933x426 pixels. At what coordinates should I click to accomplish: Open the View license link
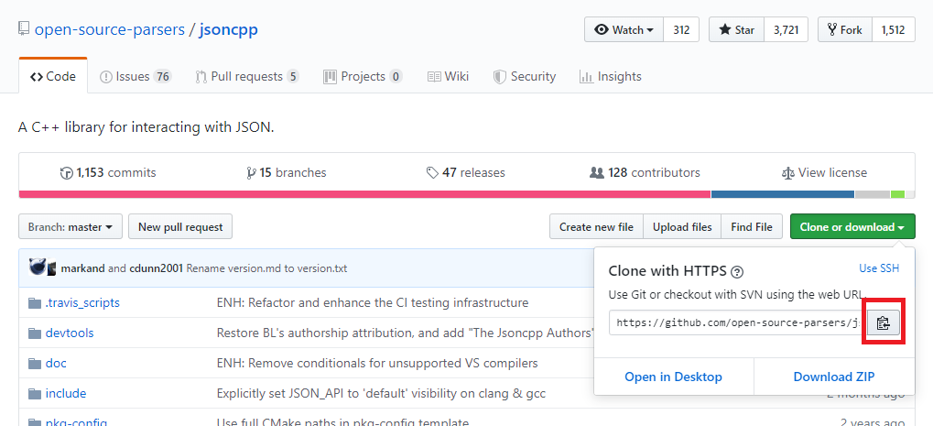pos(824,172)
